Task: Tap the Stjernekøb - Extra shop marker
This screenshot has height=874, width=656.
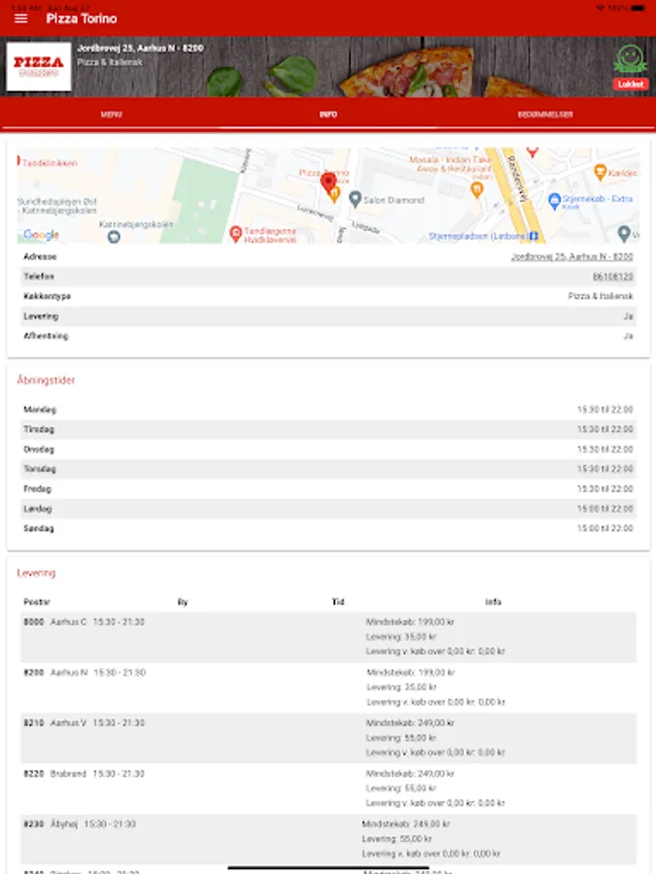Action: point(555,201)
